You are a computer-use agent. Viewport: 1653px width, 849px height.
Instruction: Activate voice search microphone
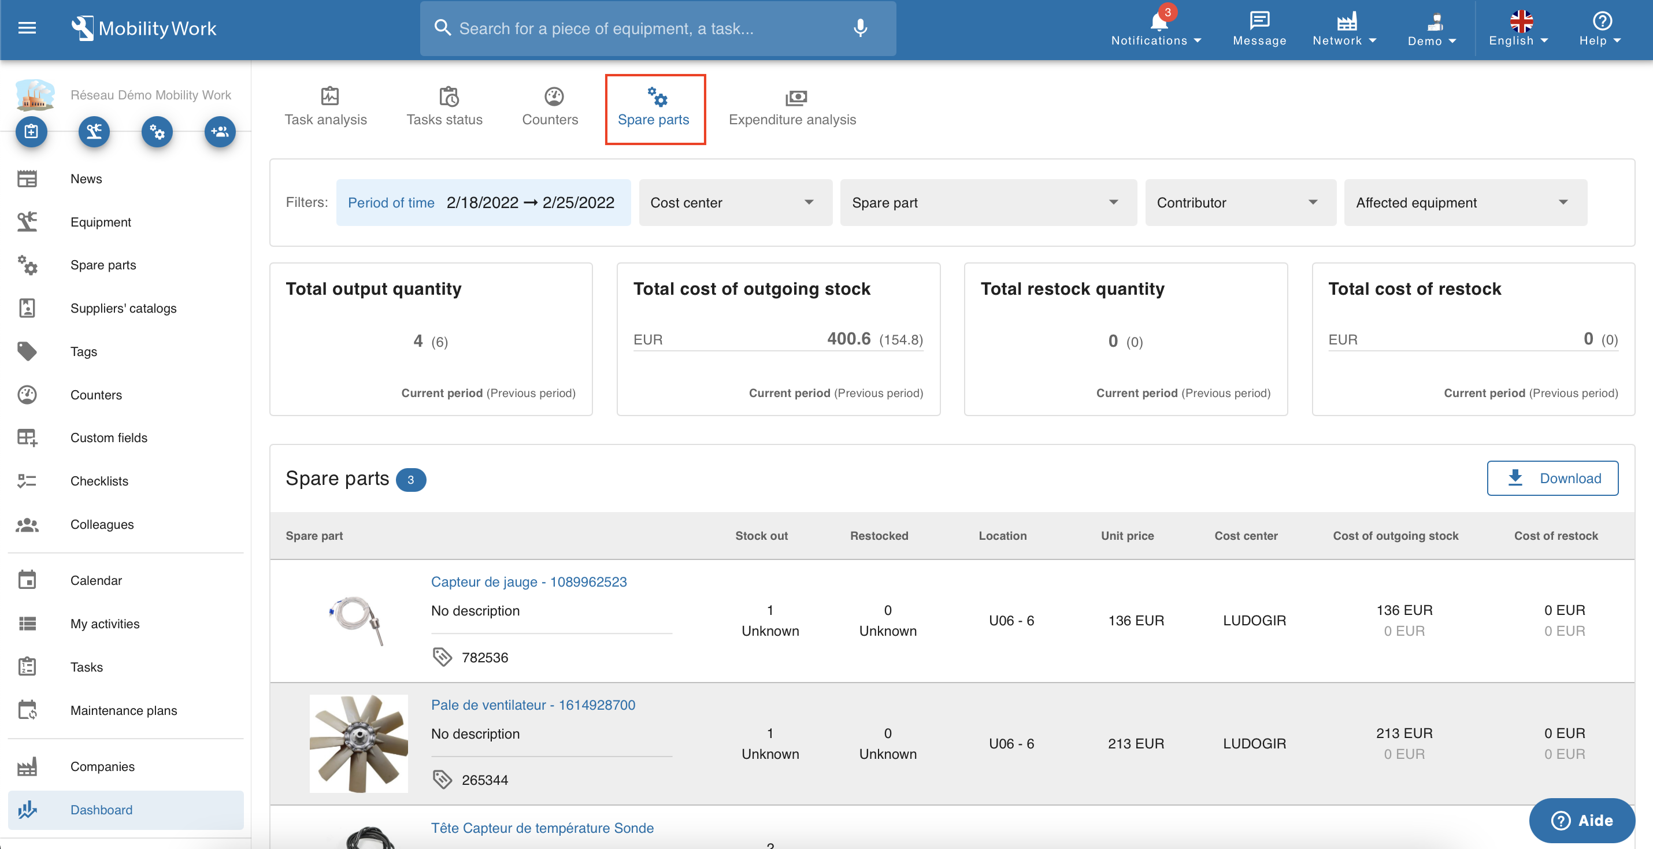[860, 28]
